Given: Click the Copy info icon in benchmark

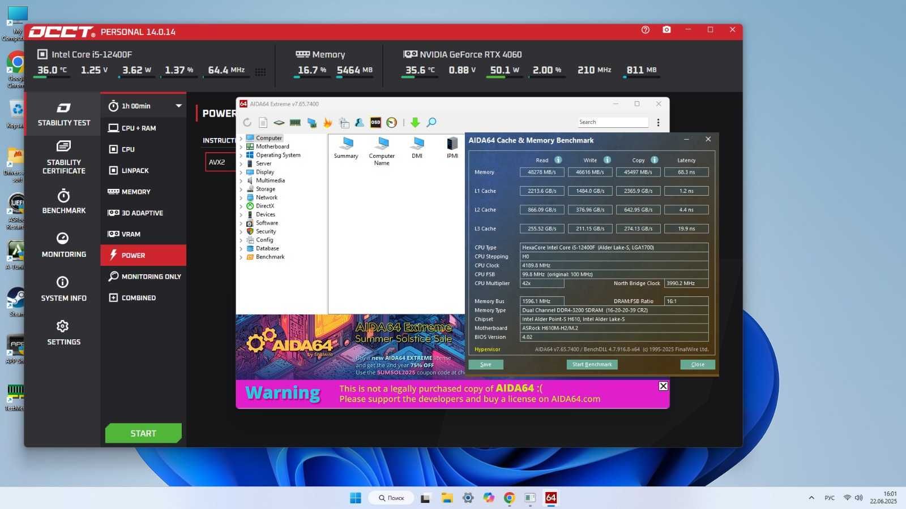Looking at the screenshot, I should [654, 160].
